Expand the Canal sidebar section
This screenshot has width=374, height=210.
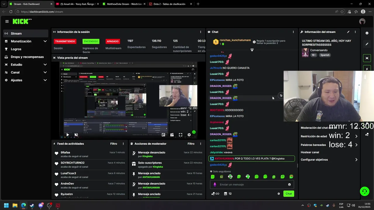pos(26,72)
